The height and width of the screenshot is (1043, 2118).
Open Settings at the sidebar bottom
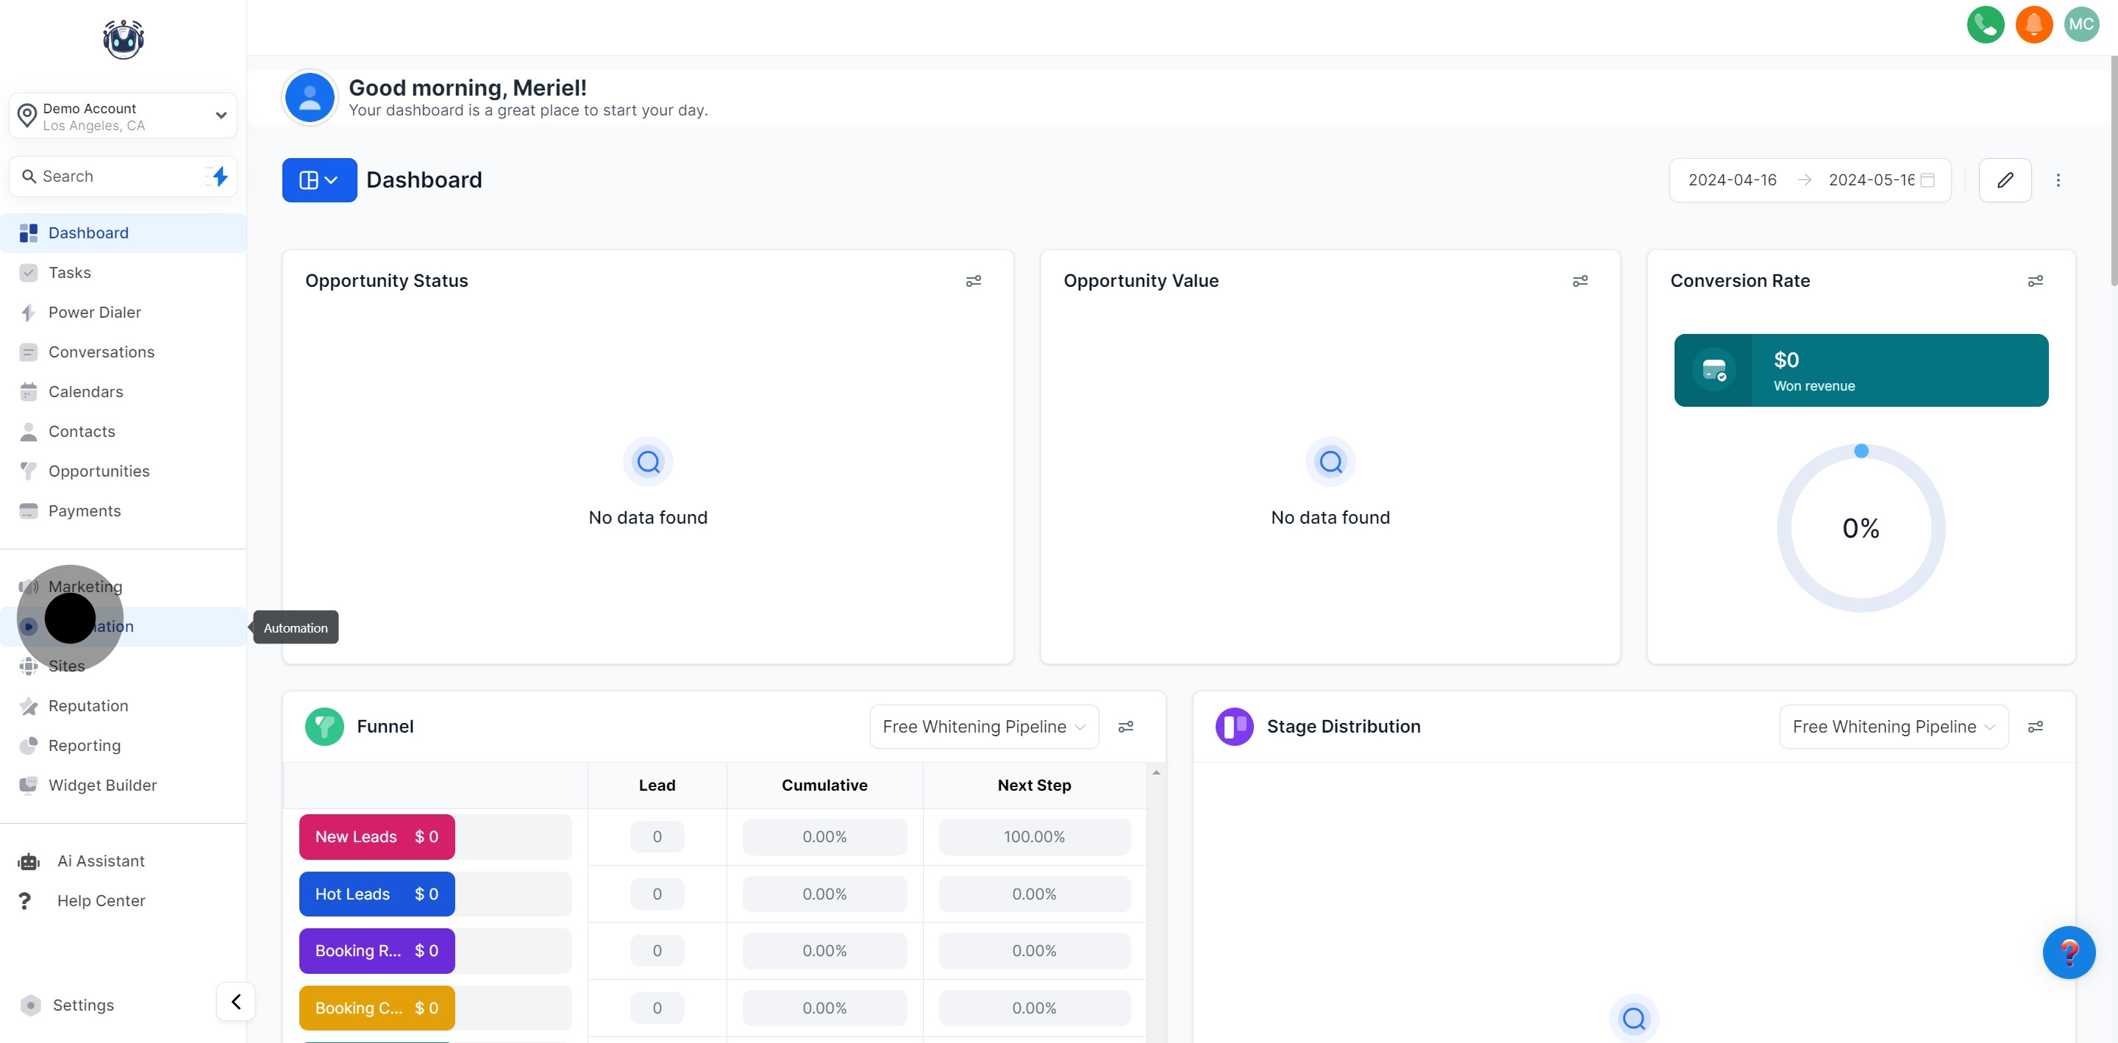[x=83, y=1005]
